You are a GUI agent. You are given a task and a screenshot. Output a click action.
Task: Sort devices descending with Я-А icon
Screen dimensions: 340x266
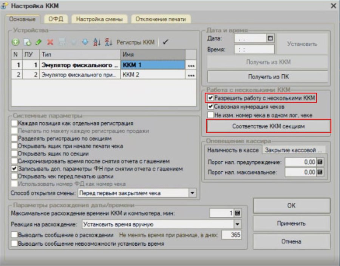(108, 42)
